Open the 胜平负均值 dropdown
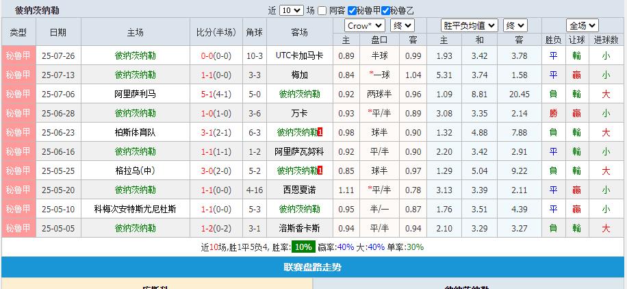Image resolution: width=627 pixels, height=289 pixels. click(470, 25)
